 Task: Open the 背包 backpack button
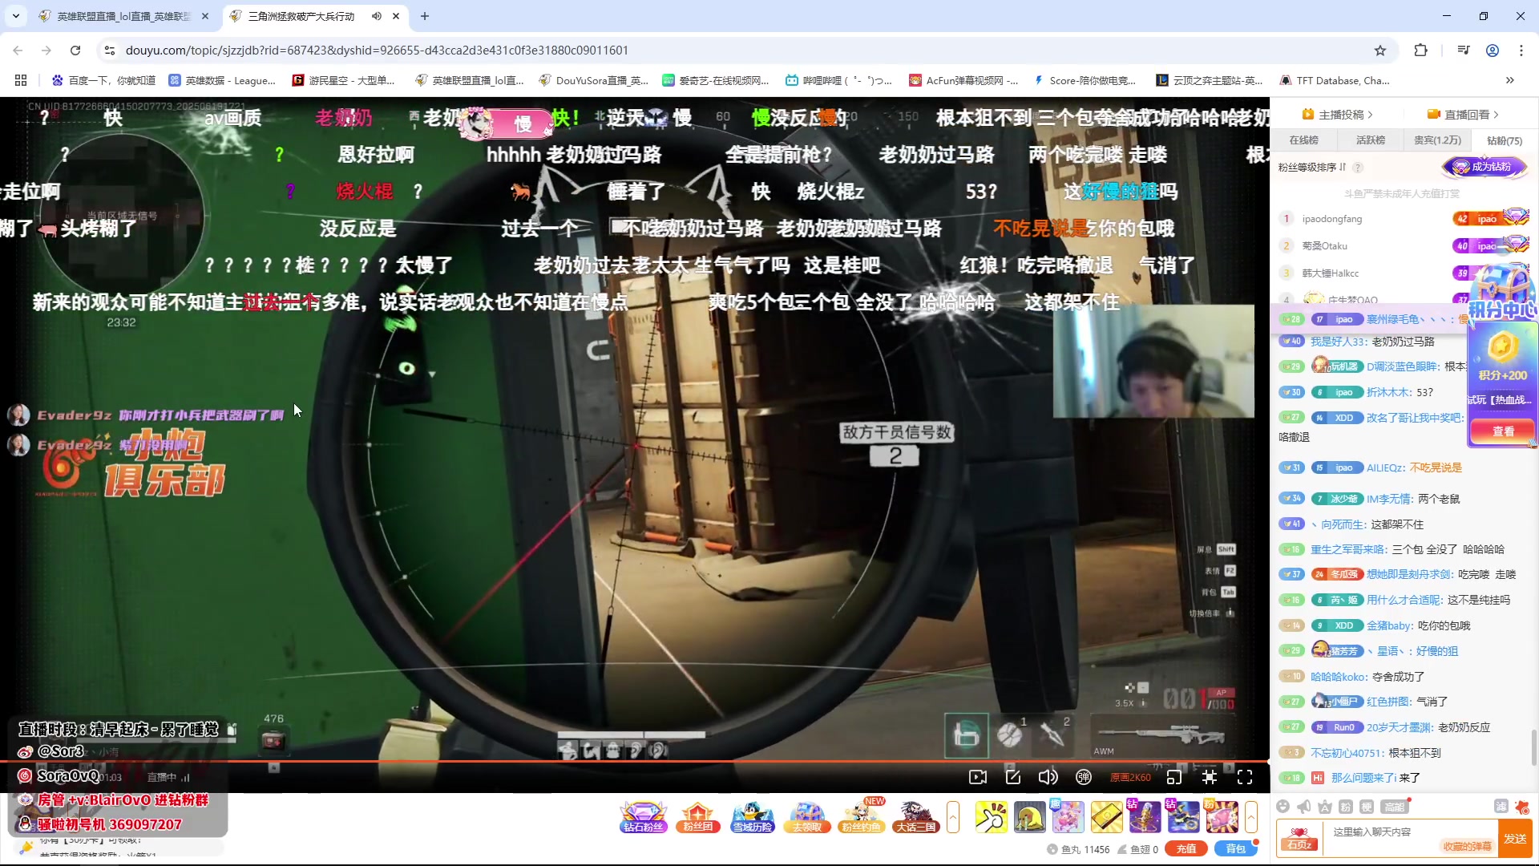tap(1235, 849)
